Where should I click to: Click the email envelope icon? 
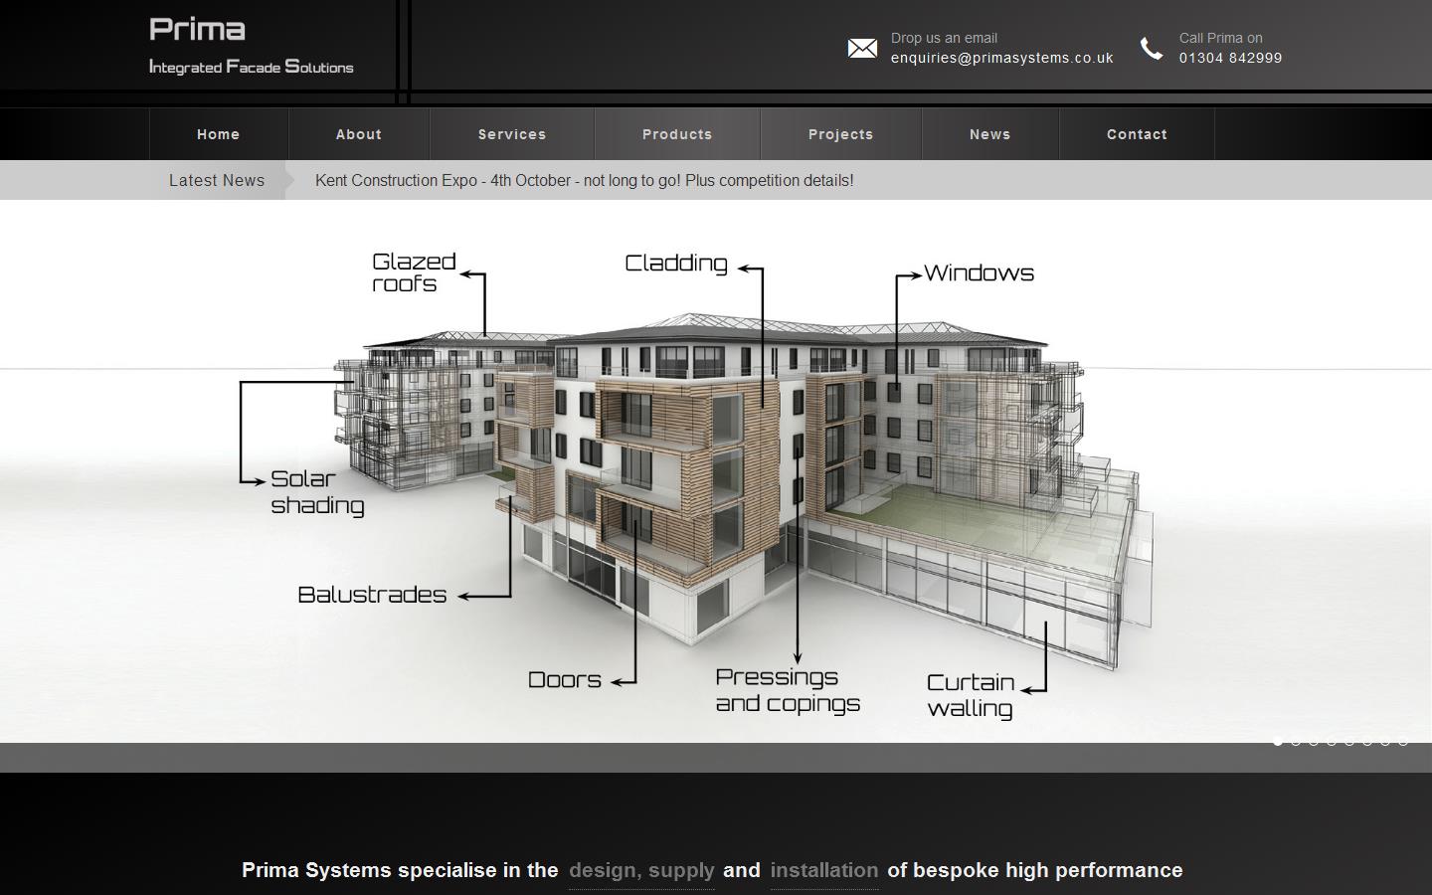coord(861,48)
